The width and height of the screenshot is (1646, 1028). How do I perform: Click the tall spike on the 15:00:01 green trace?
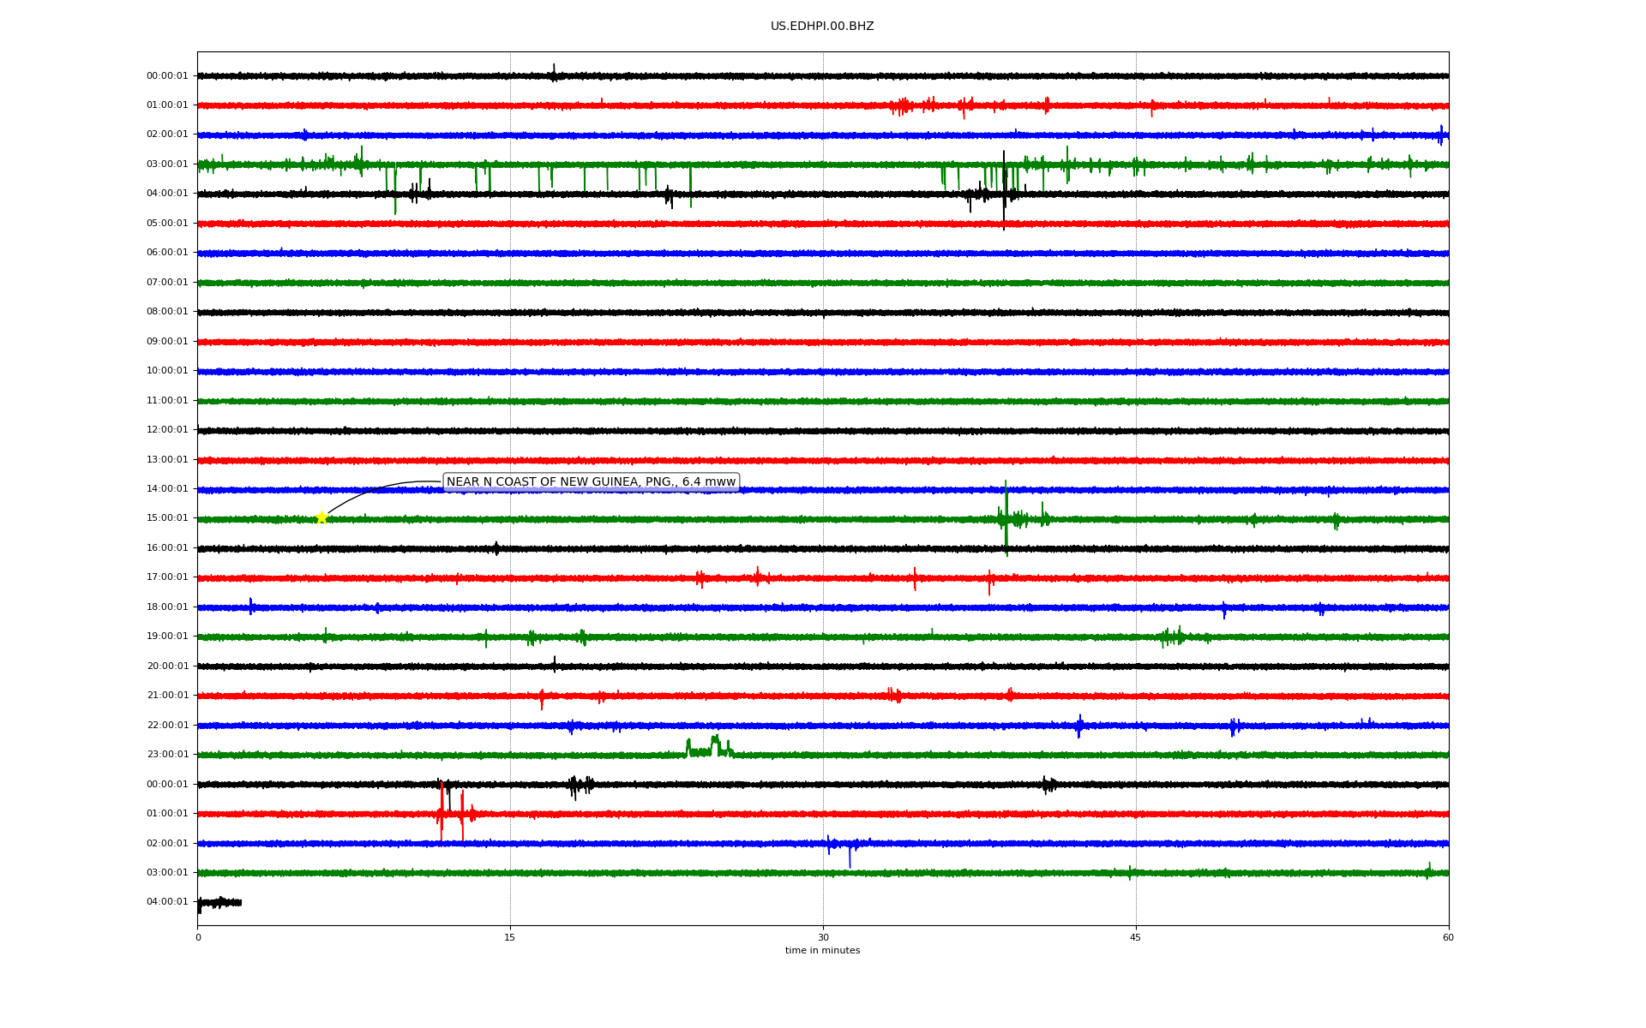(x=1006, y=518)
